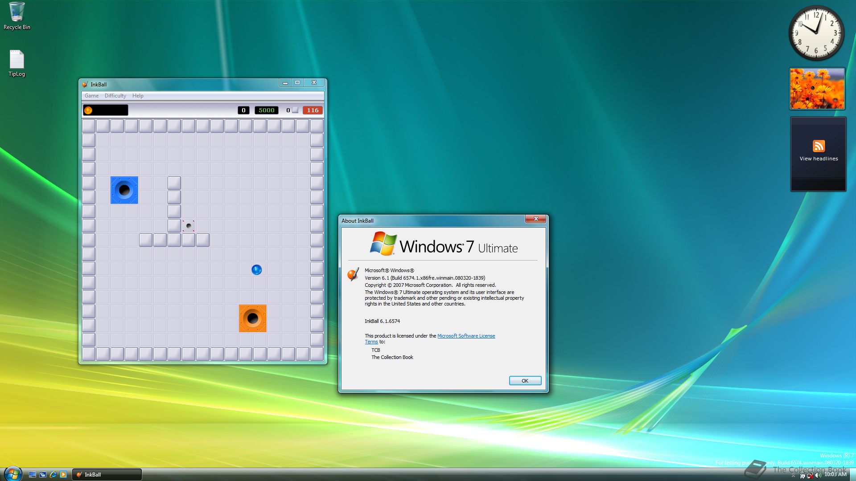
Task: Close the InkBall game window
Action: [314, 83]
